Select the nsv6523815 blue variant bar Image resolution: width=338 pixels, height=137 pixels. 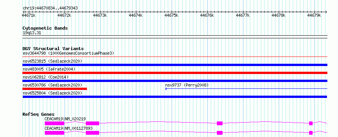pos(175,65)
